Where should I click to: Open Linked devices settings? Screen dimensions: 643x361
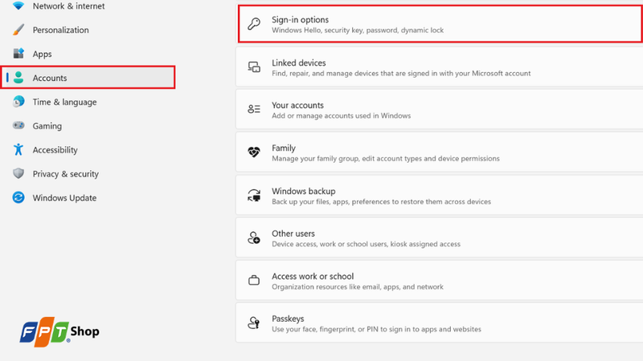[439, 67]
